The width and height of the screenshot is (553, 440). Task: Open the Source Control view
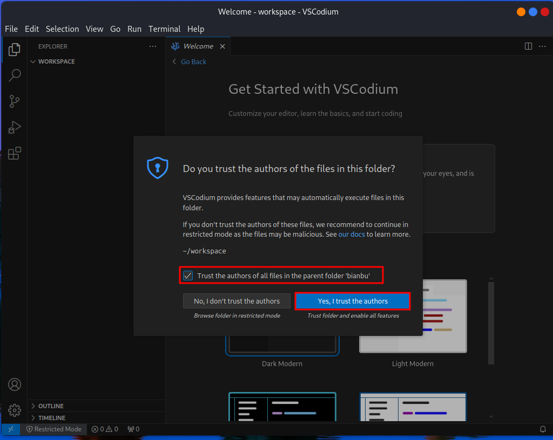(14, 101)
